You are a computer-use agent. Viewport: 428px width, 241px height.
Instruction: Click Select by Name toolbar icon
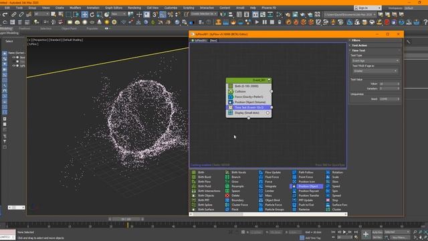pyautogui.click(x=61, y=14)
